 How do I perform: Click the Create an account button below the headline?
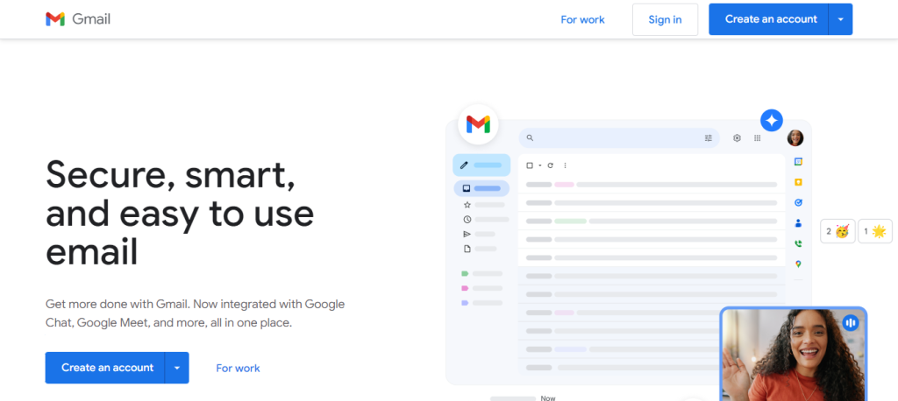[x=107, y=367]
